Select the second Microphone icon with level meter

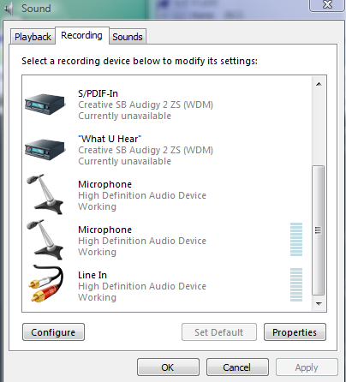coord(45,240)
